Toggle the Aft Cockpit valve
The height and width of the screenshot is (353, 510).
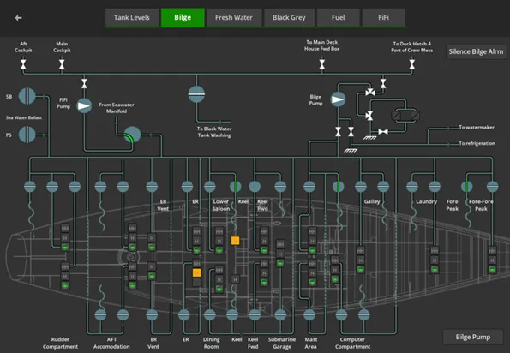[x=23, y=63]
